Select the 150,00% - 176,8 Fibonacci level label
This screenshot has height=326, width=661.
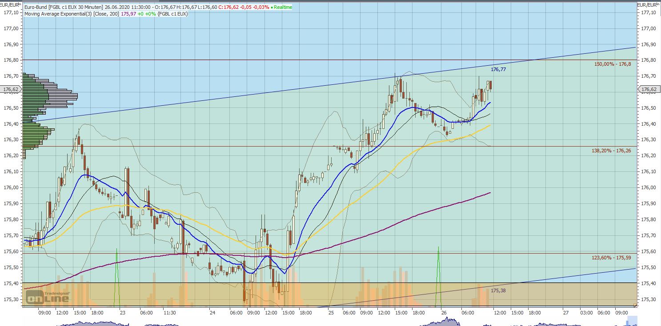tap(612, 64)
